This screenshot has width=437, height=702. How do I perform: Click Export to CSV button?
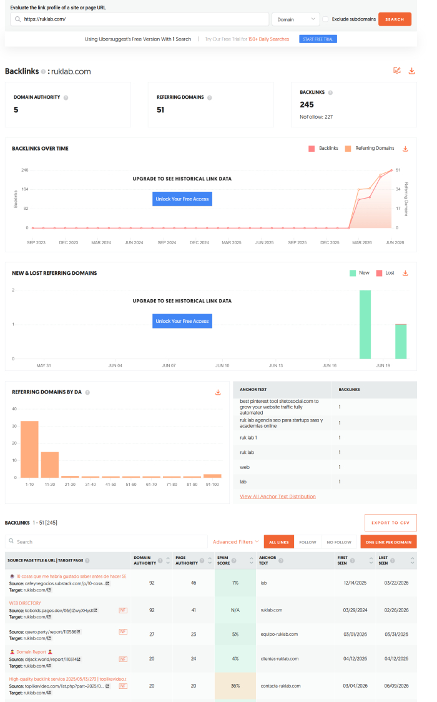[390, 523]
